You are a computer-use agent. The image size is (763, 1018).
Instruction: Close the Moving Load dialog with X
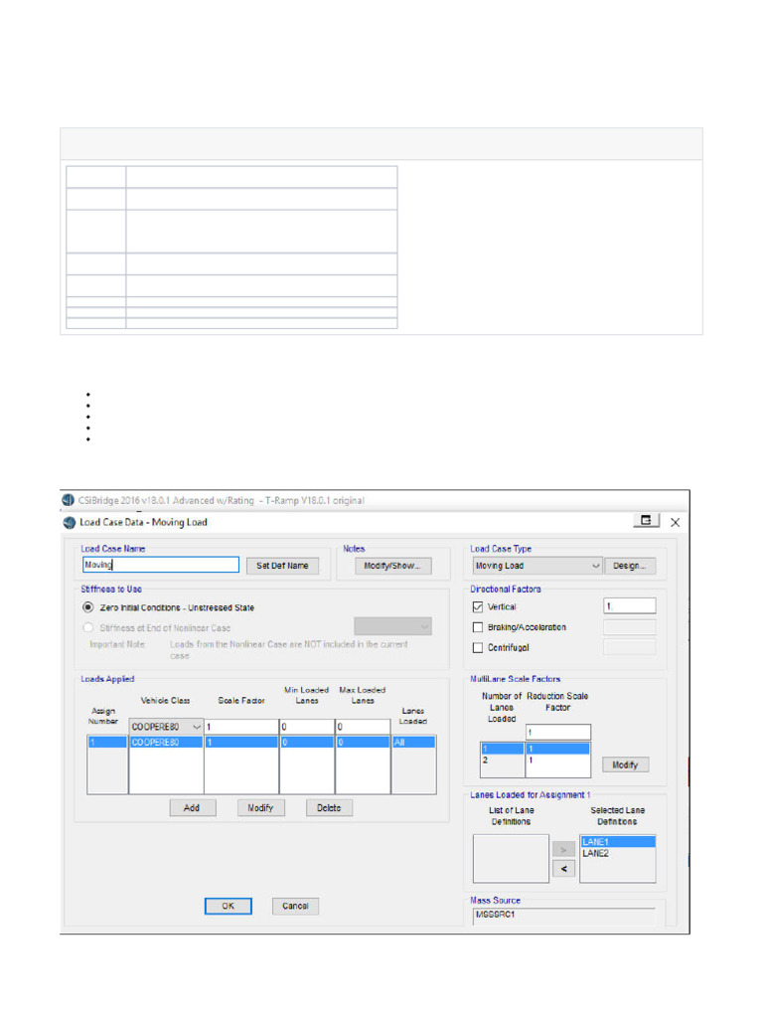(676, 522)
